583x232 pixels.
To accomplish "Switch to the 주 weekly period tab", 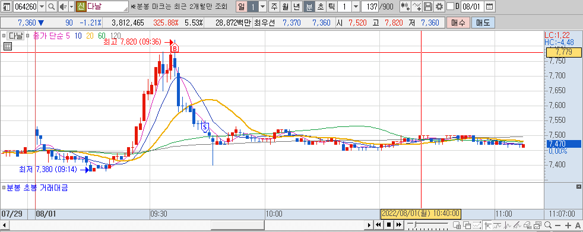I will pyautogui.click(x=274, y=7).
